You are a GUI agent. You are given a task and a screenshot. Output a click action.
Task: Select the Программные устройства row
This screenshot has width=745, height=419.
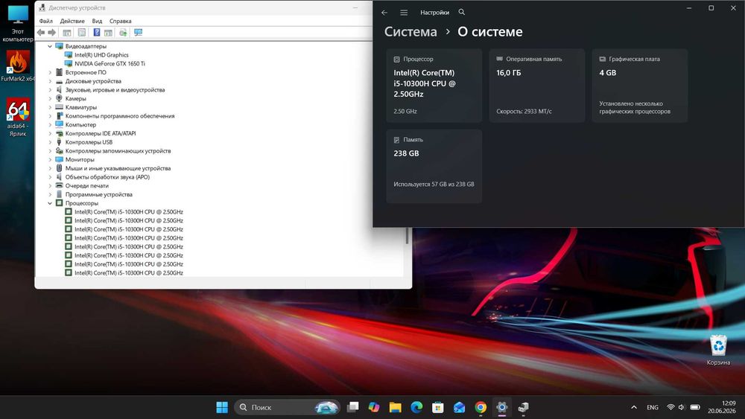point(99,194)
